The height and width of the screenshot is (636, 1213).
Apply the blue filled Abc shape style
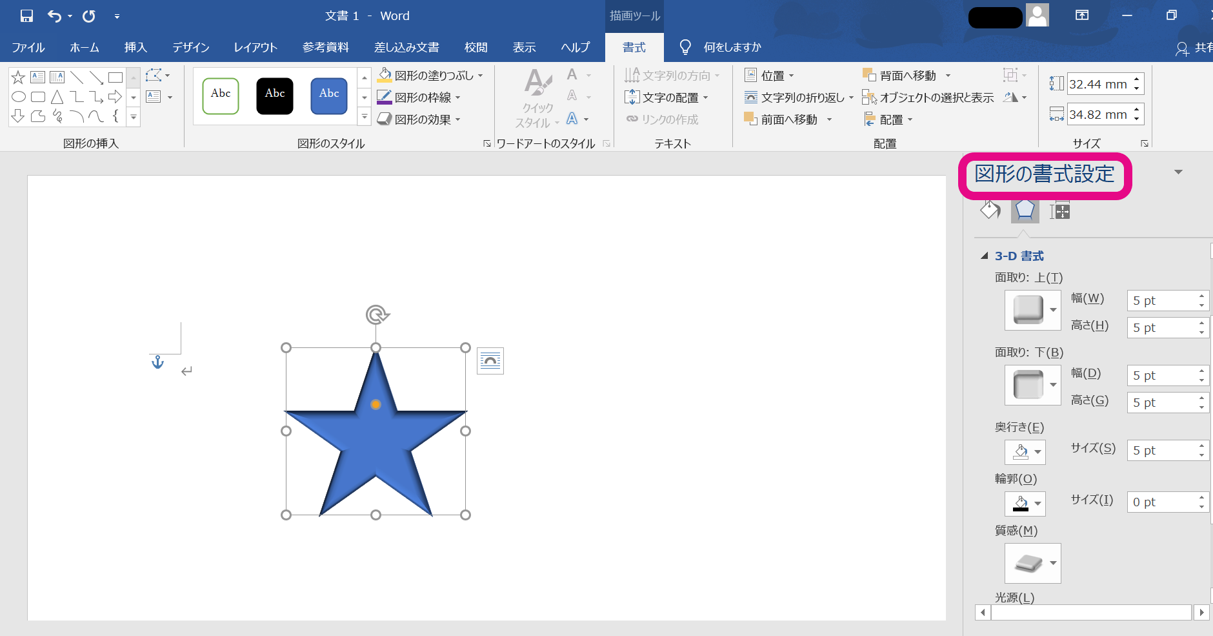329,96
